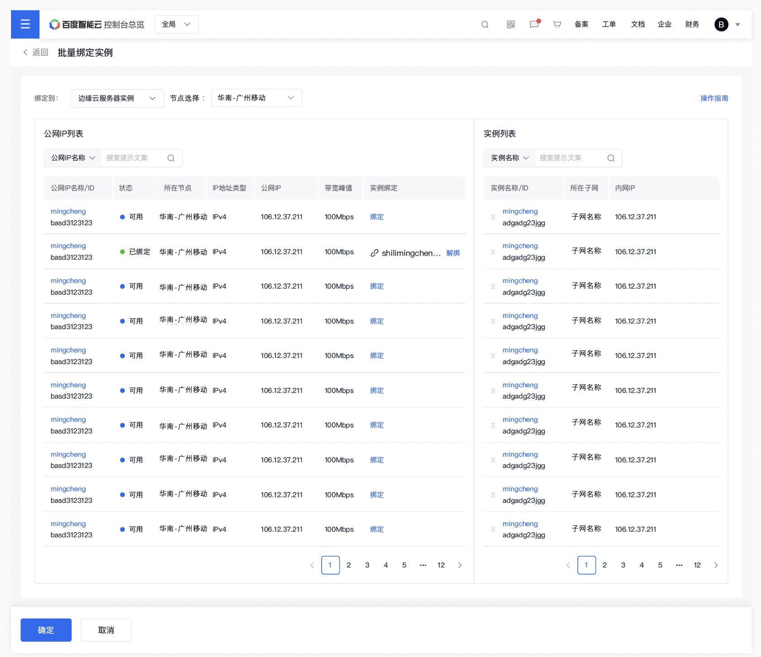Select page 2 in IP list pagination

[x=349, y=565]
